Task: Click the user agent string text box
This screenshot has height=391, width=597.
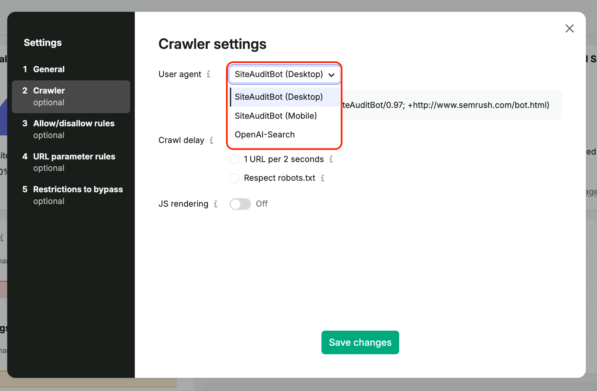Action: [x=451, y=105]
